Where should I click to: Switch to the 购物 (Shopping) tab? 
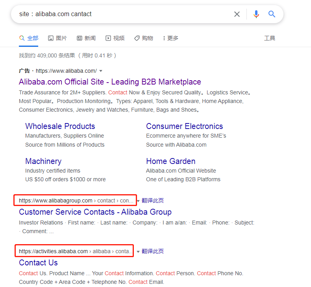pos(144,38)
